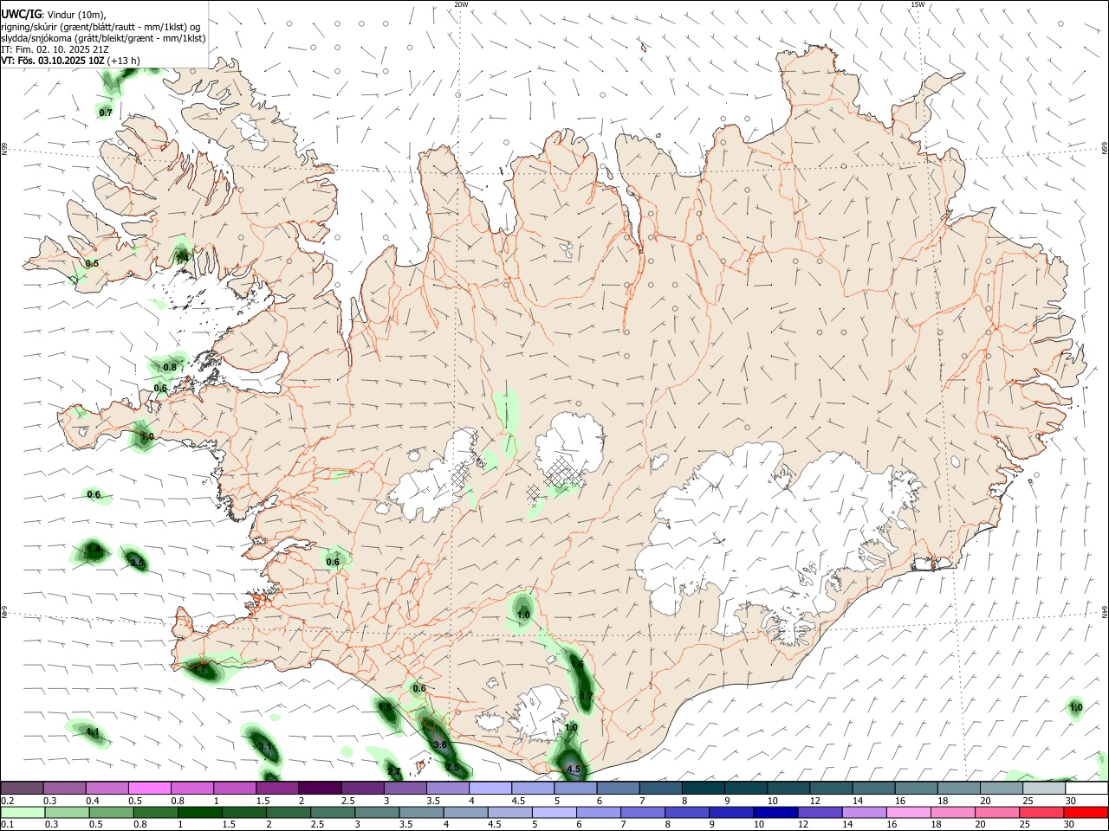The image size is (1109, 831).
Task: Click the 'VT: Fös. 03.10.2025 10Z (+13 h)' line
Action: pyautogui.click(x=70, y=61)
